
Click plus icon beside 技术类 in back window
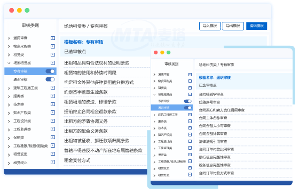53,104
